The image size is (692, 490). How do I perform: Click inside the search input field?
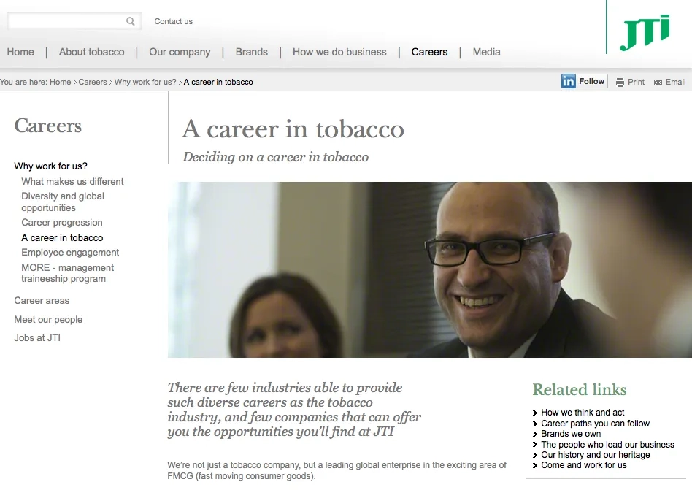[66, 21]
